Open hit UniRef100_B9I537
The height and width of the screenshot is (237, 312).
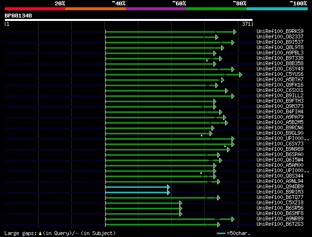[x=280, y=42]
